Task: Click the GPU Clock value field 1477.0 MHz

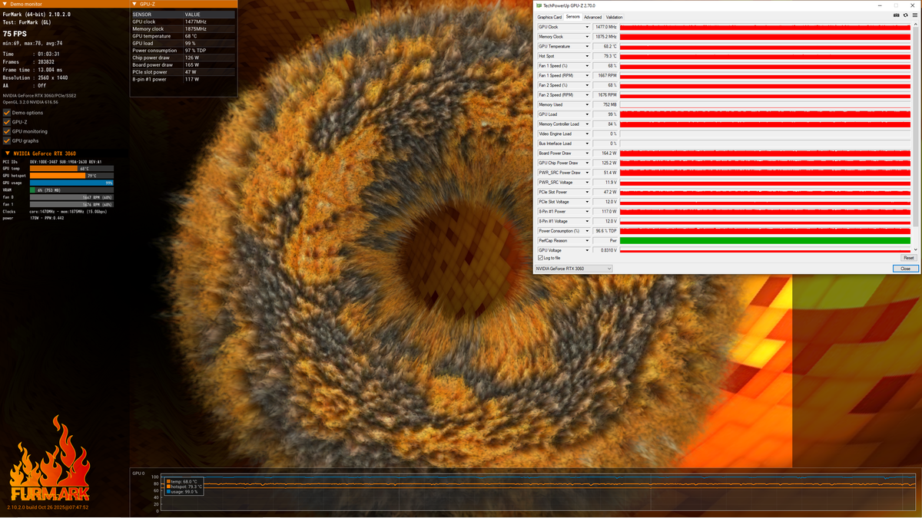Action: coord(605,27)
